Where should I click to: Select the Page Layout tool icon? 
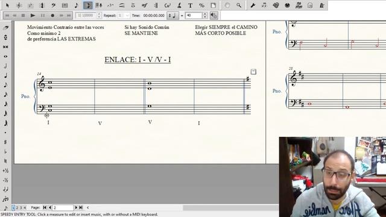click(213, 5)
